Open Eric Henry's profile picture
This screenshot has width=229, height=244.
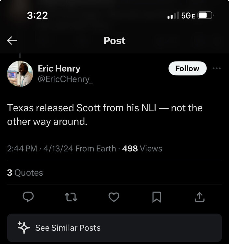[20, 74]
